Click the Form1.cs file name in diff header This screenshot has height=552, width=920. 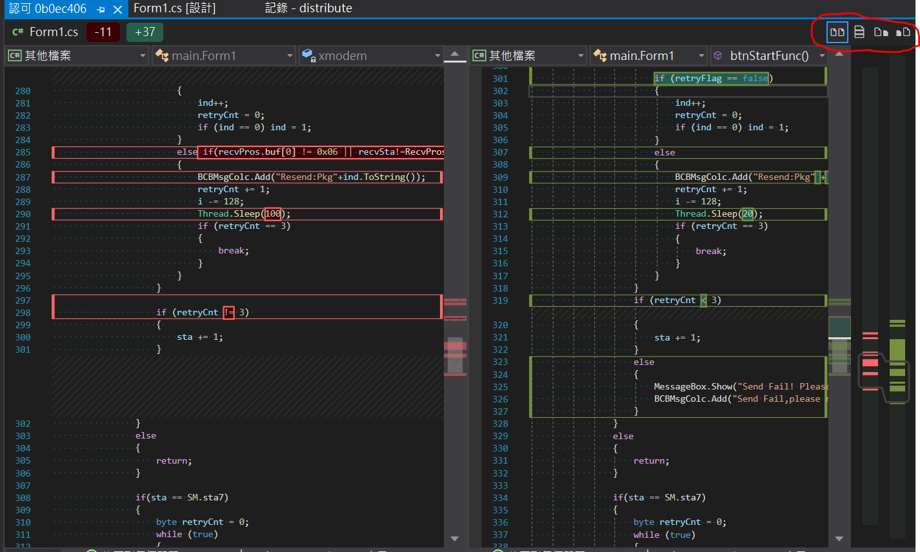coord(54,32)
